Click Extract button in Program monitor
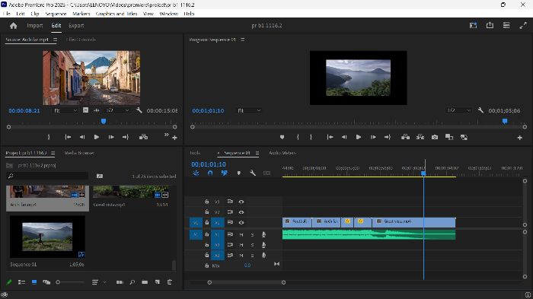Viewport: 533px width, 299px height. (420, 137)
